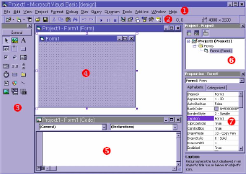The width and height of the screenshot is (246, 174).
Task: Select the CommandButton control tool
Action: tap(23, 49)
